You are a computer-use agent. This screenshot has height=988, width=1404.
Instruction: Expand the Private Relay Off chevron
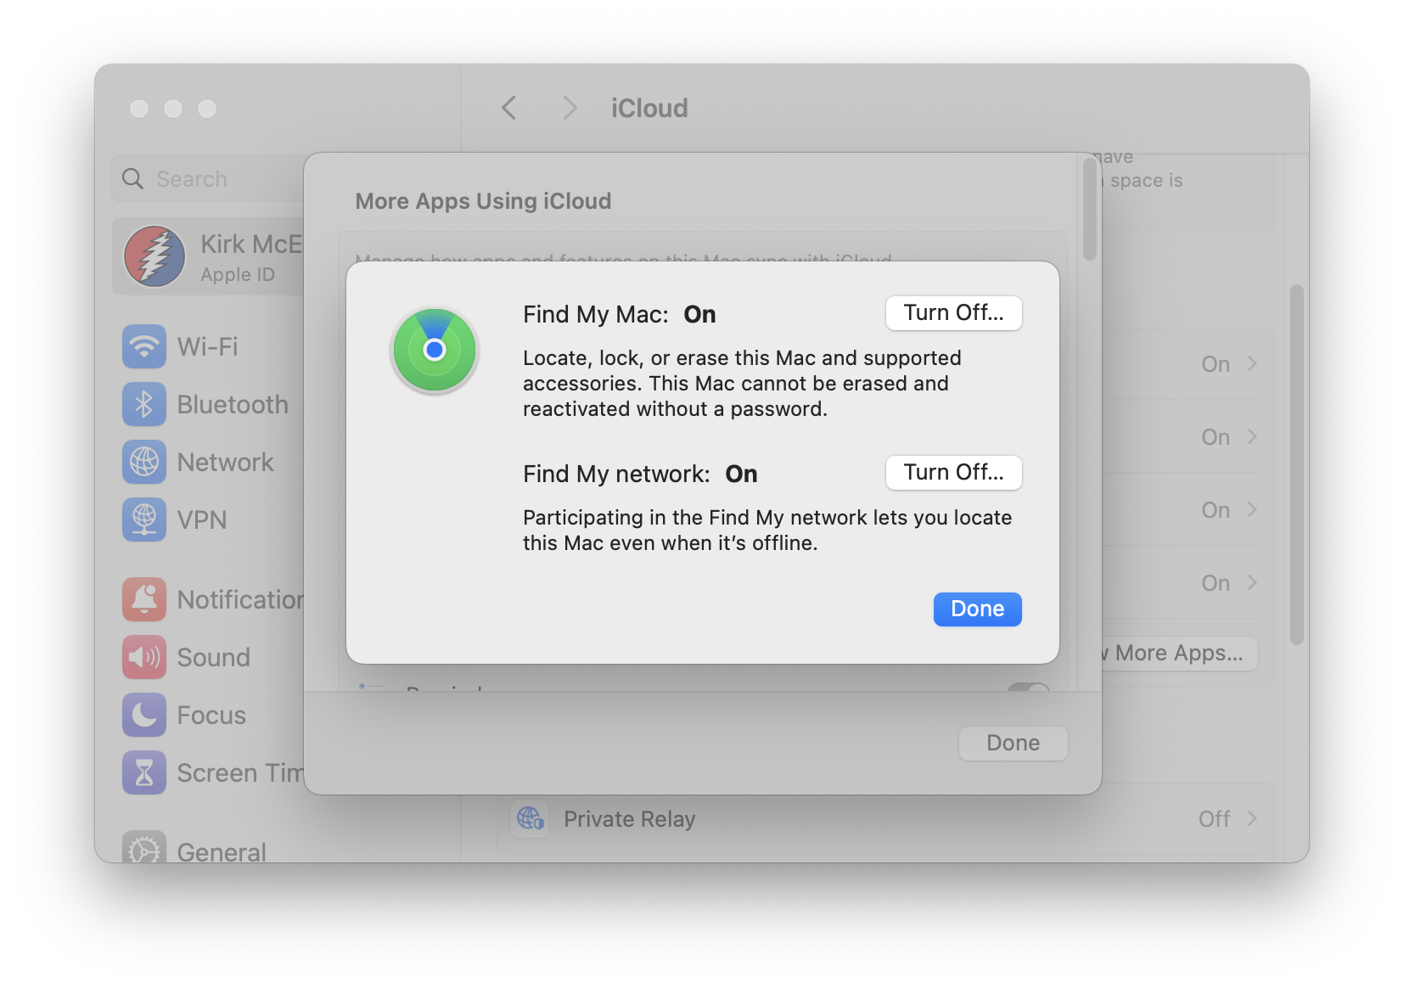(1252, 818)
